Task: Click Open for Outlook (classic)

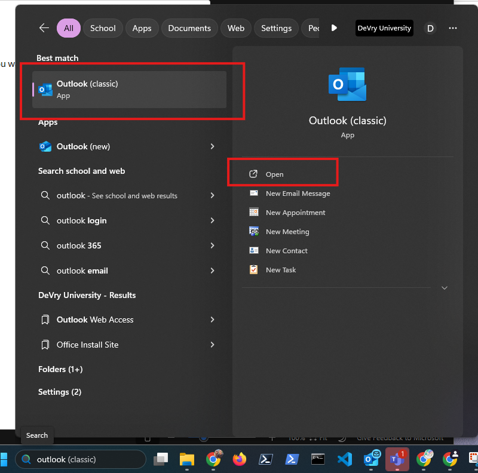Action: [x=274, y=174]
